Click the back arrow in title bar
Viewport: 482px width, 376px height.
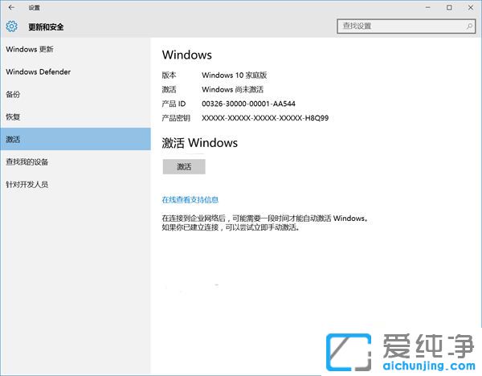tap(10, 7)
